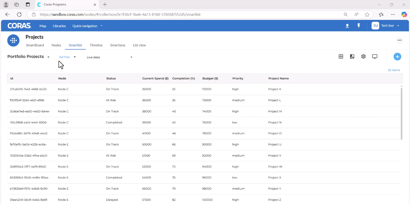
Task: Click the read aloud icon in address bar
Action: (357, 14)
